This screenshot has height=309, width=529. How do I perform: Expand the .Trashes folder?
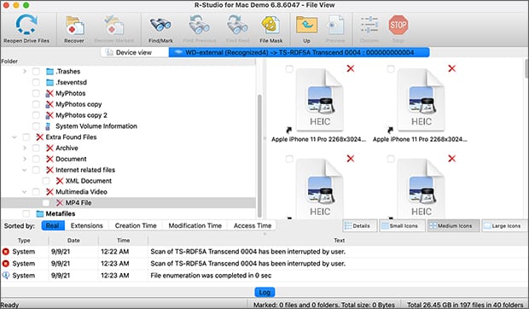[x=24, y=72]
